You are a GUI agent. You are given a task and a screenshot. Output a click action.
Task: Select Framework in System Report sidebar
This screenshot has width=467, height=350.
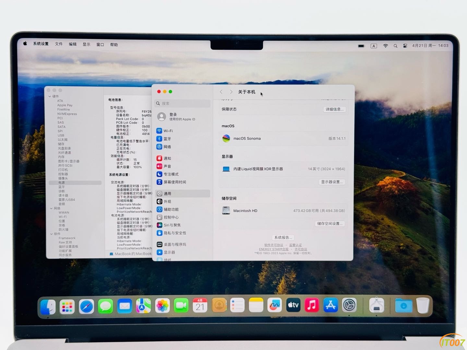[67, 238]
